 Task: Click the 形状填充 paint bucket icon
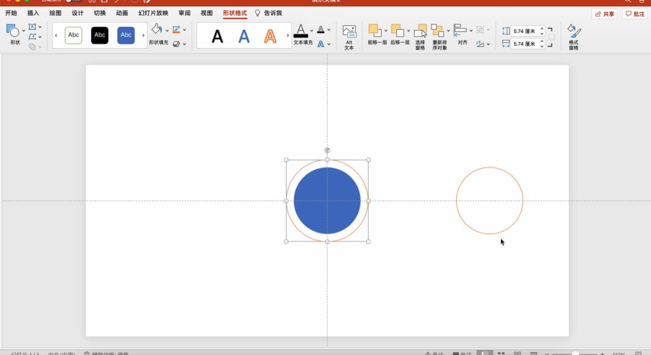coord(157,29)
